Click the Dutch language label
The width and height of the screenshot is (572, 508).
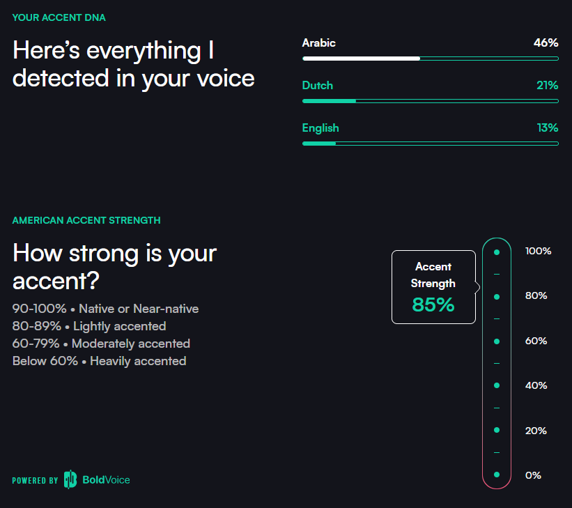point(317,86)
